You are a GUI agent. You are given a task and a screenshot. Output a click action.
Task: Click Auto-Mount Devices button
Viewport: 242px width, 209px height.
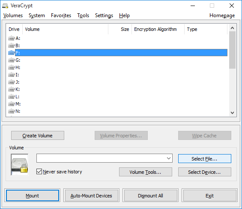(91, 196)
